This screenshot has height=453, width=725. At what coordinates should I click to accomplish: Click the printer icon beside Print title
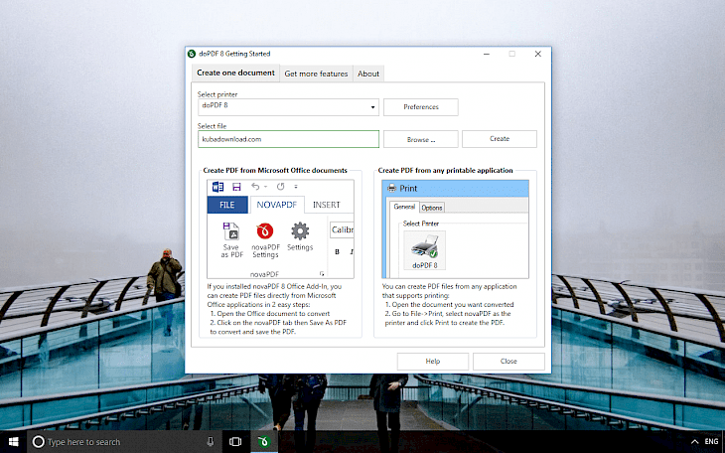click(392, 188)
